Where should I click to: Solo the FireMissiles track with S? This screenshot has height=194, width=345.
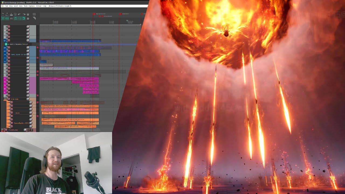pyautogui.click(x=32, y=130)
